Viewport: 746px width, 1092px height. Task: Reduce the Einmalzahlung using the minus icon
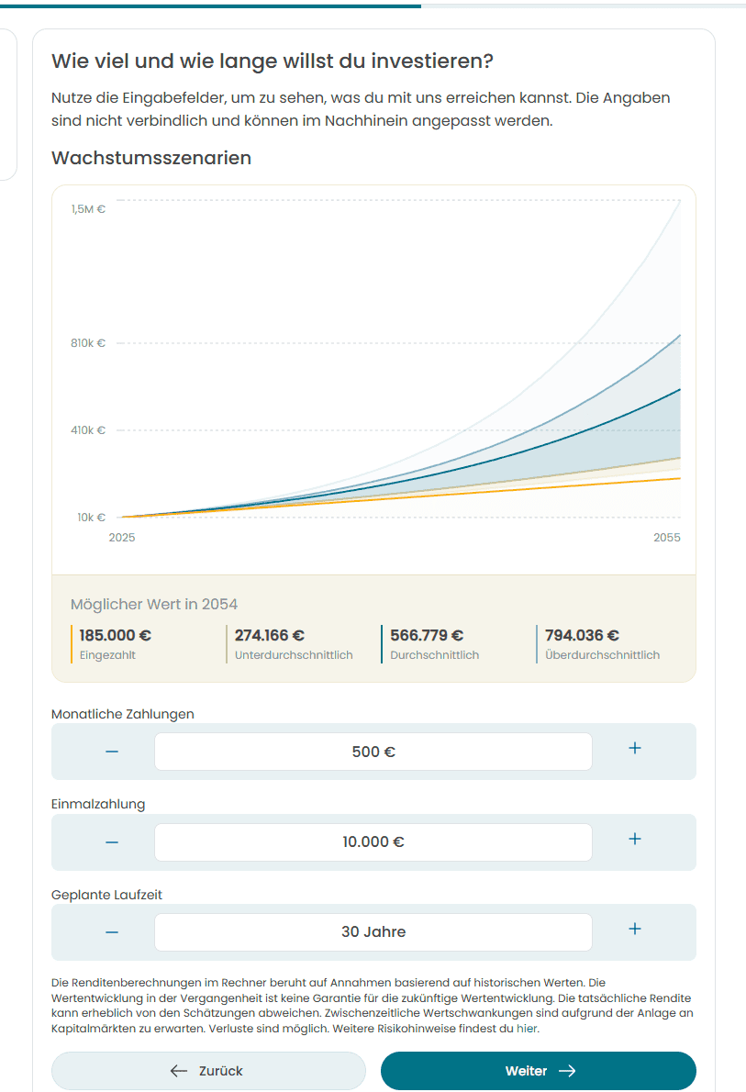coord(112,841)
